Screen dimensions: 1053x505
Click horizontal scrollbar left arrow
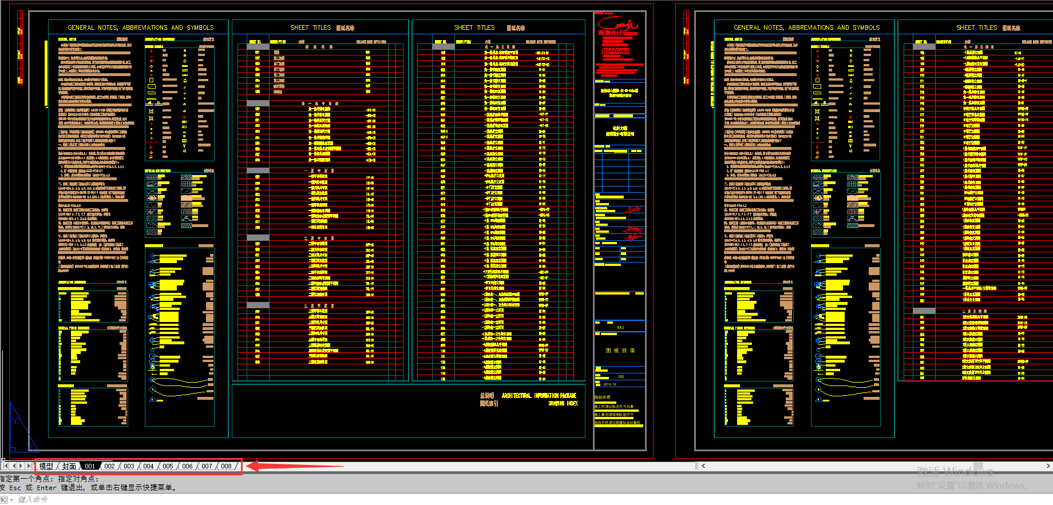703,466
